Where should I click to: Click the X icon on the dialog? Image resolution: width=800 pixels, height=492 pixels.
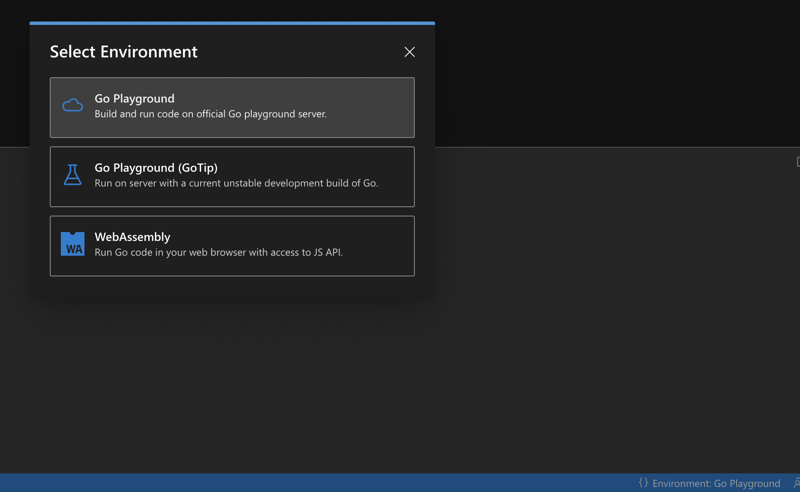(409, 52)
